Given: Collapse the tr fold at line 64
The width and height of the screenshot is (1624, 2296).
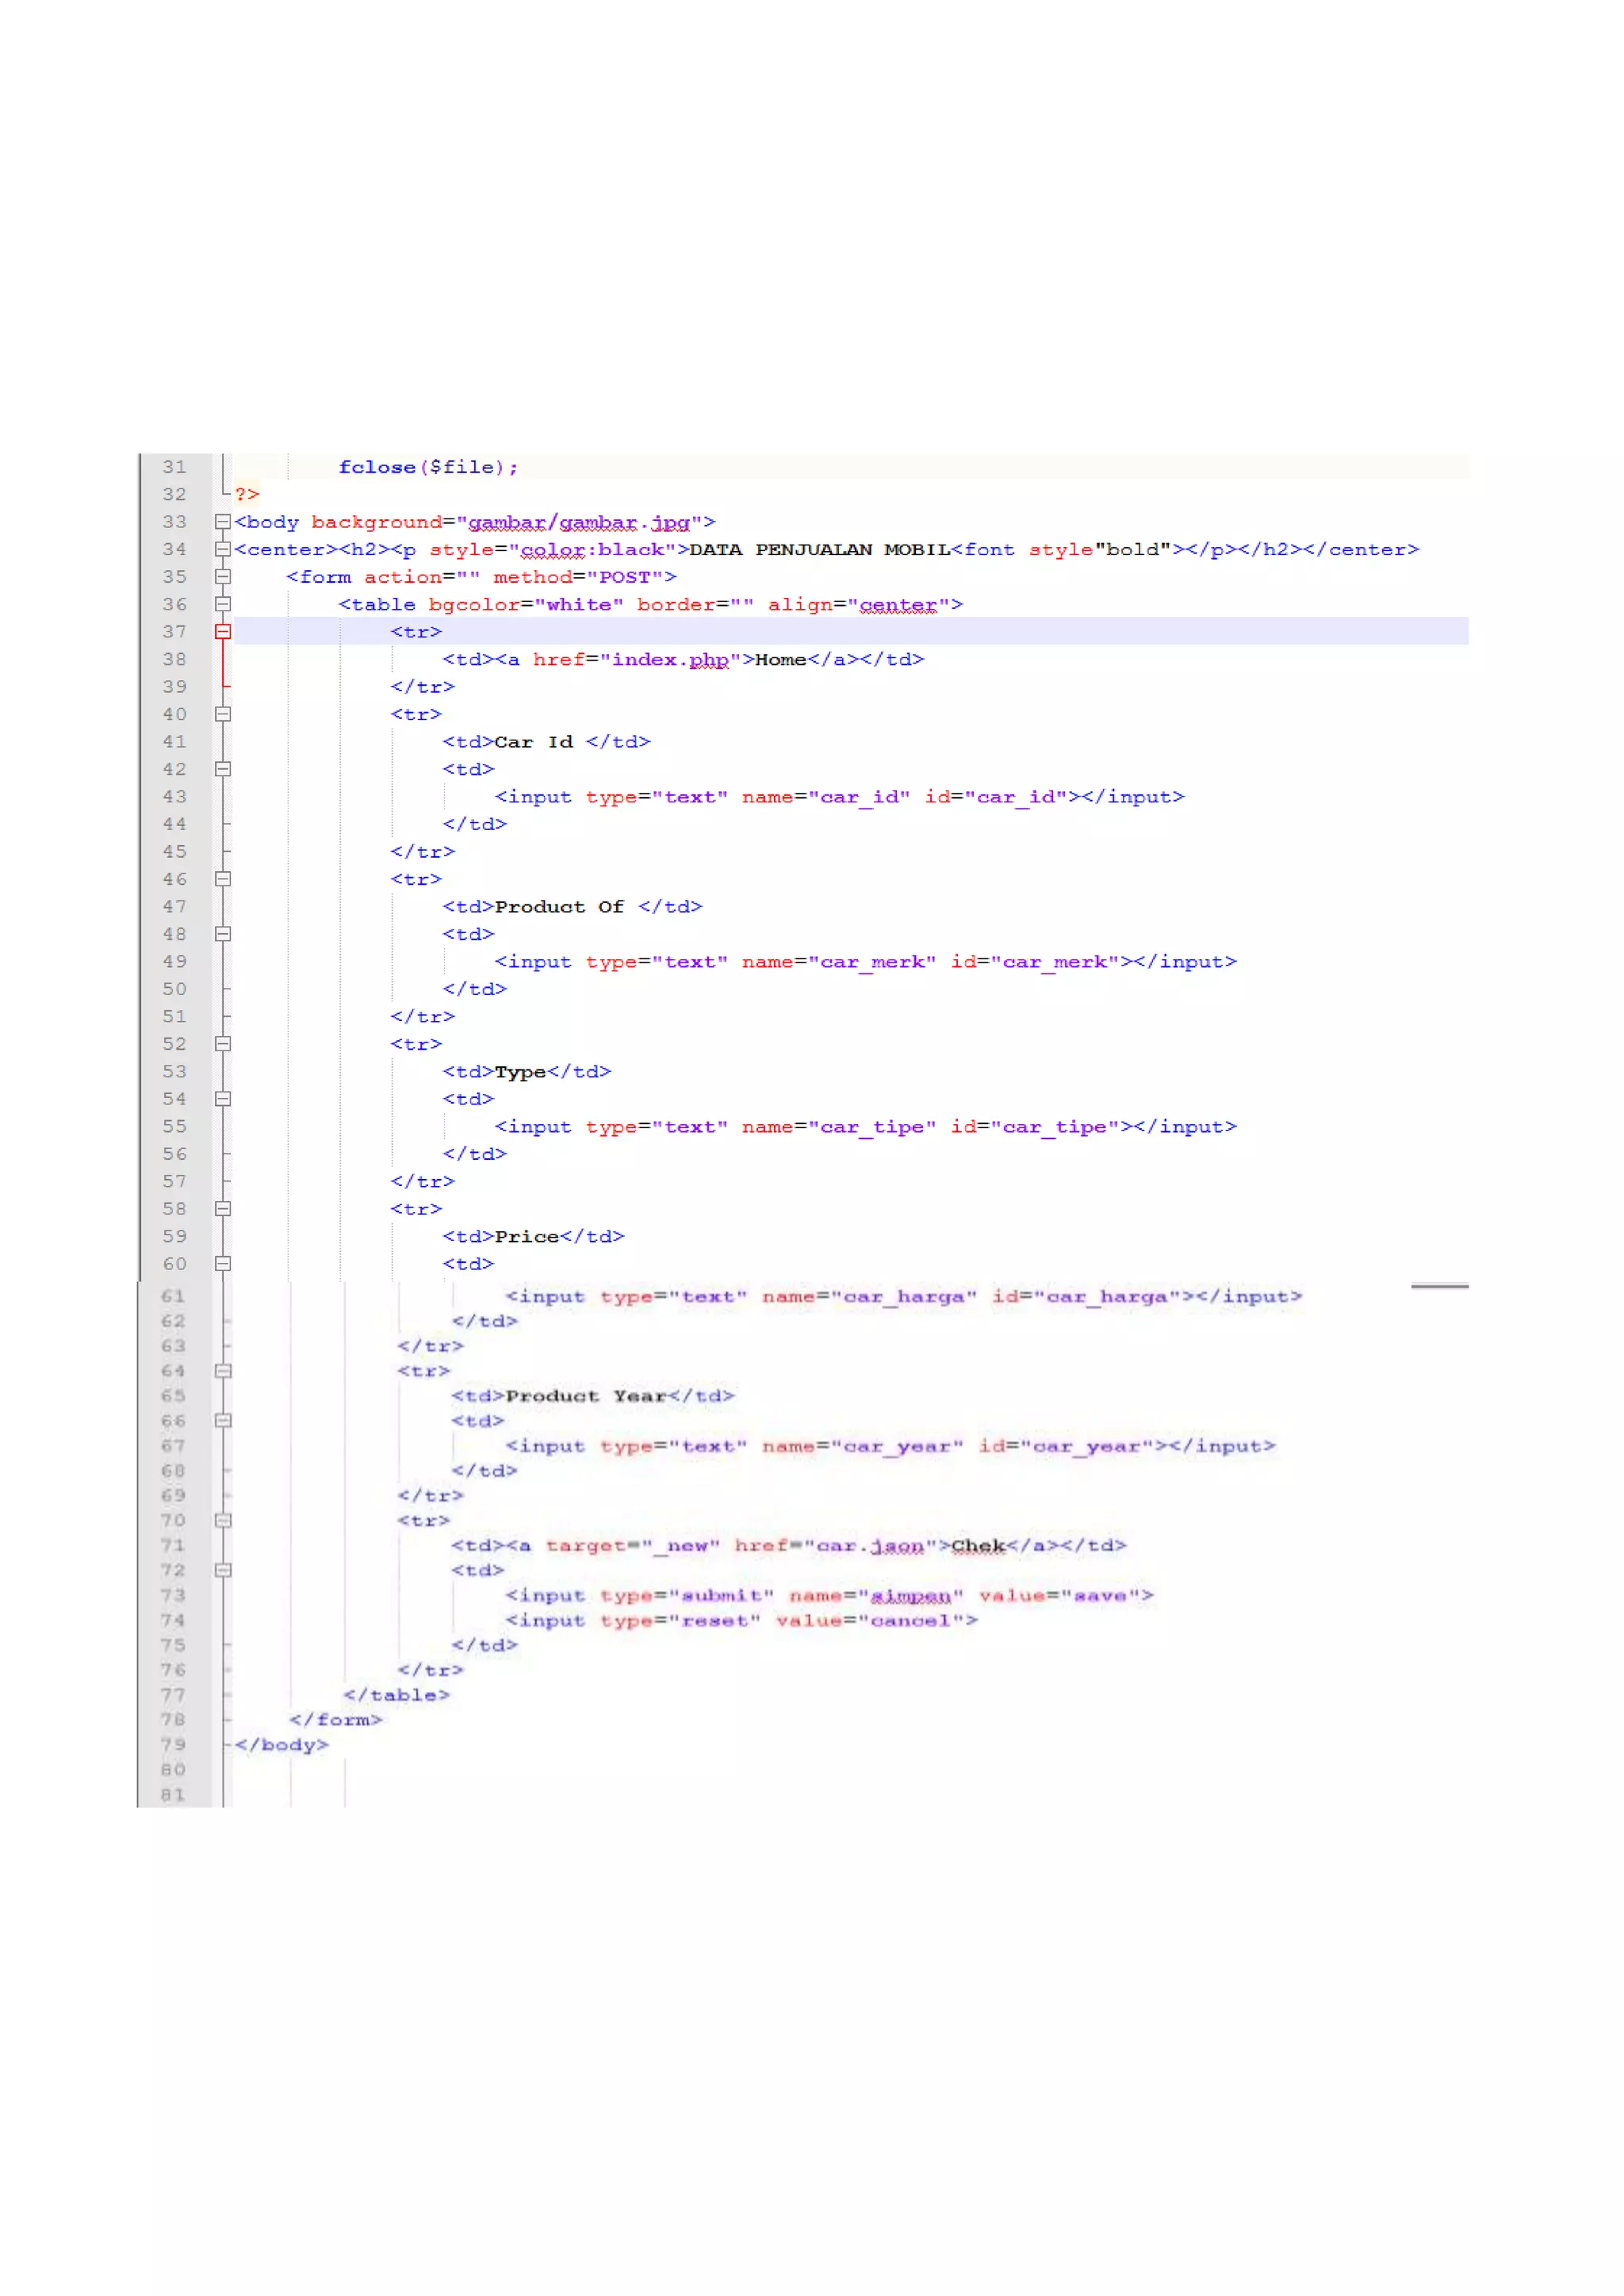Looking at the screenshot, I should coord(223,1371).
